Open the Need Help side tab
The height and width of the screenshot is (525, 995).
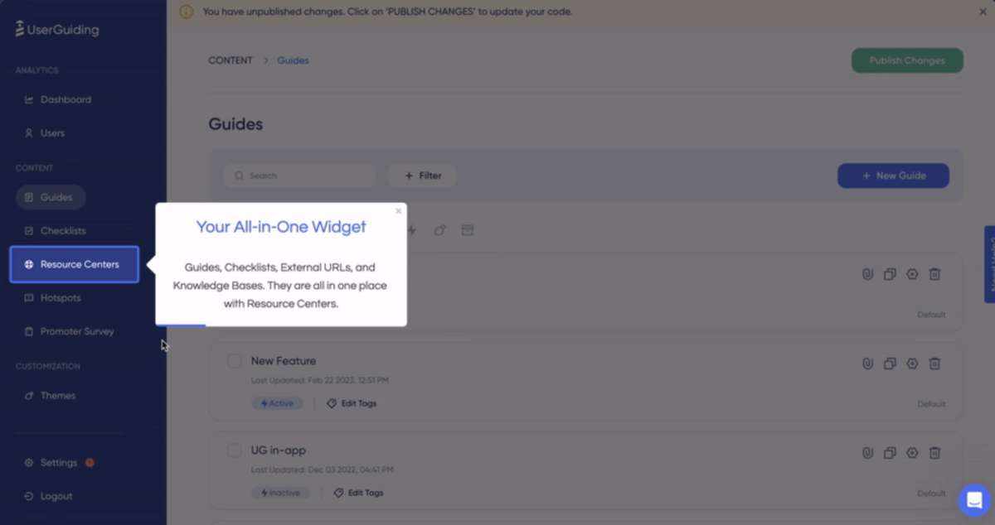(989, 264)
